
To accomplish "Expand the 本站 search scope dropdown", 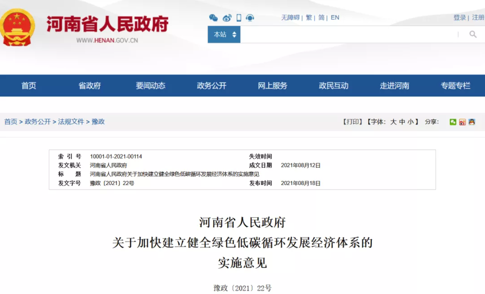I will pyautogui.click(x=224, y=34).
